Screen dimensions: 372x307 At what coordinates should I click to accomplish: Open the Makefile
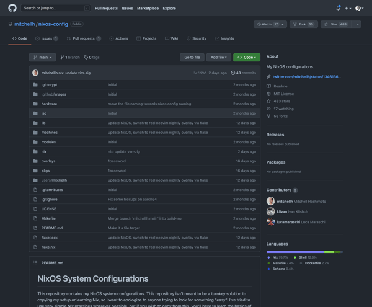pos(48,218)
